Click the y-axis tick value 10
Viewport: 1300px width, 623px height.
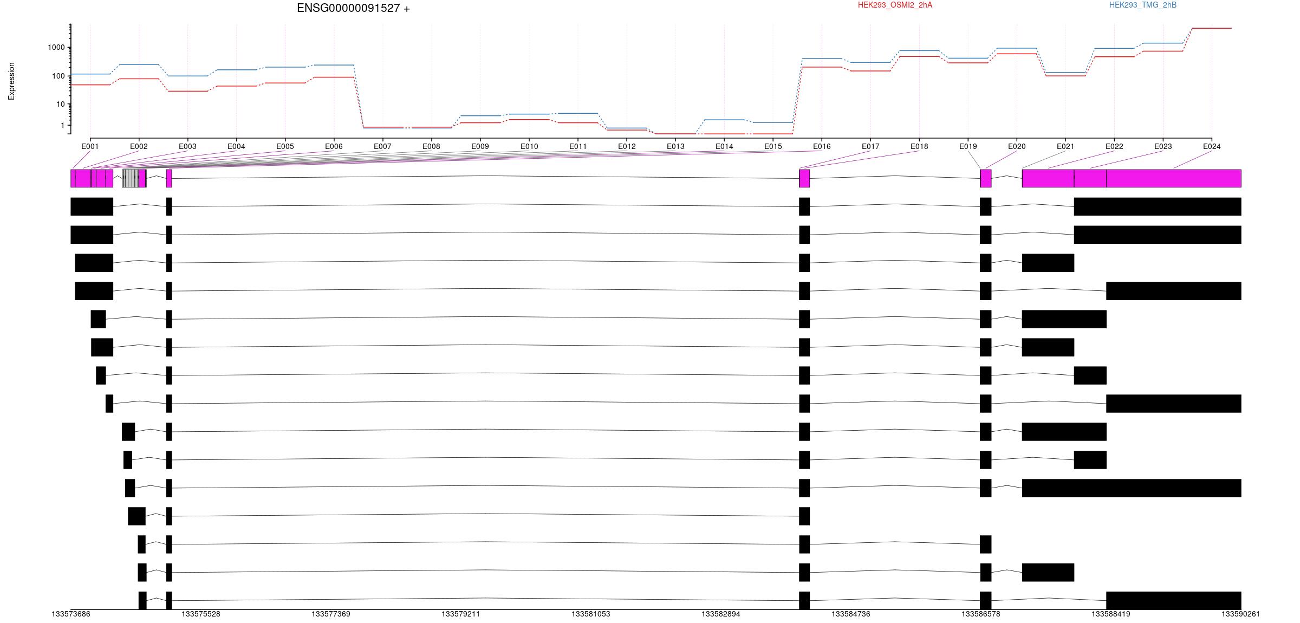[60, 104]
